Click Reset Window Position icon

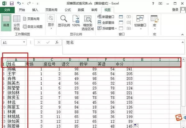coord(129,28)
